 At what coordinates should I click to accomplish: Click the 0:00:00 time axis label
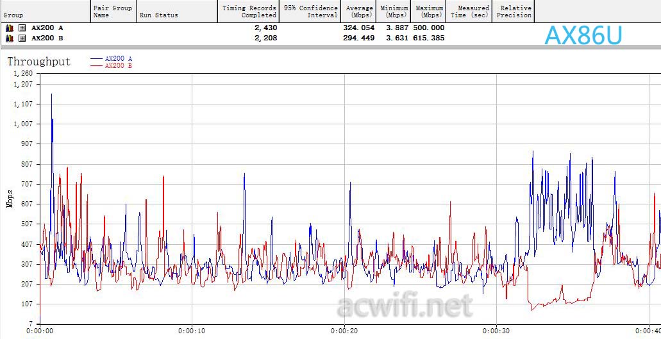click(x=40, y=331)
